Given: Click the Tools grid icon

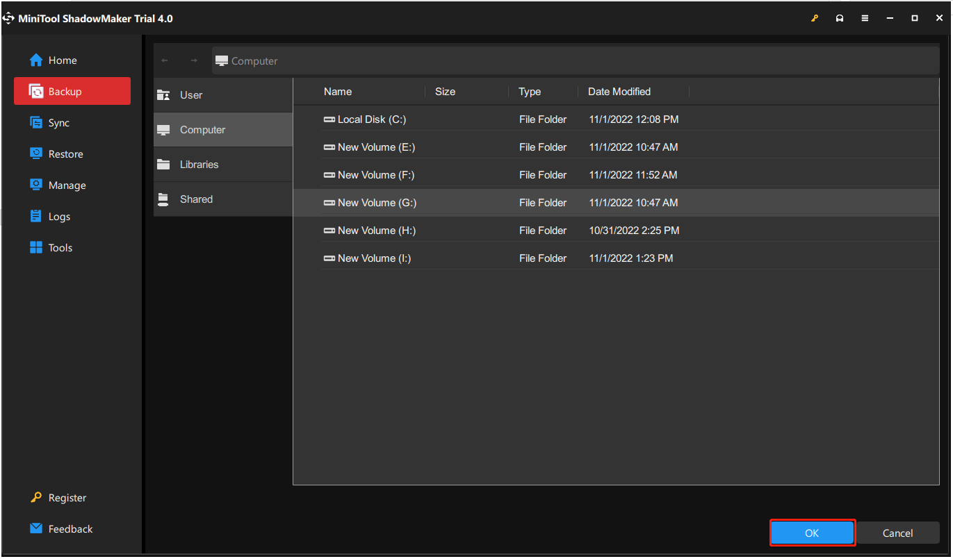Looking at the screenshot, I should pos(36,248).
